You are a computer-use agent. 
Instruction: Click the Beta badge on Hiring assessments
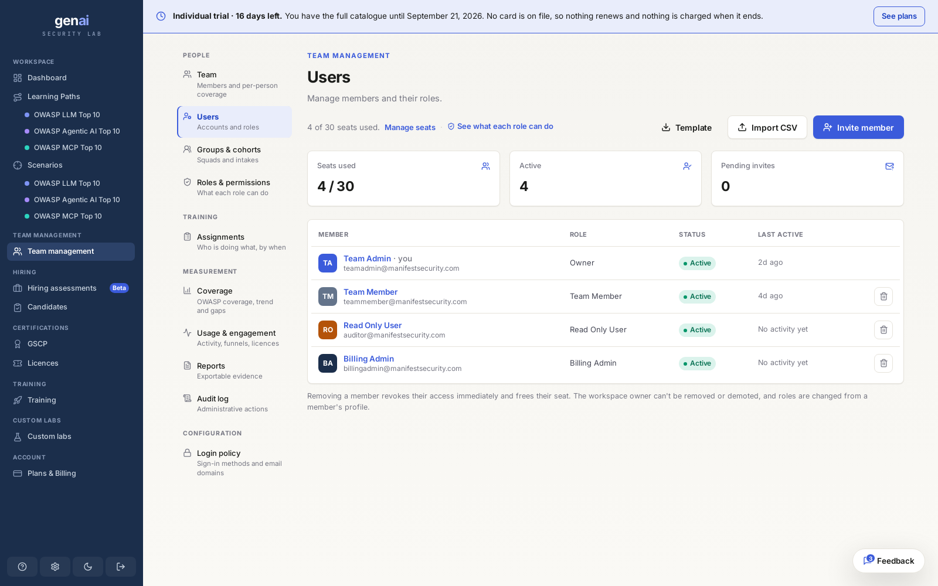coord(119,288)
